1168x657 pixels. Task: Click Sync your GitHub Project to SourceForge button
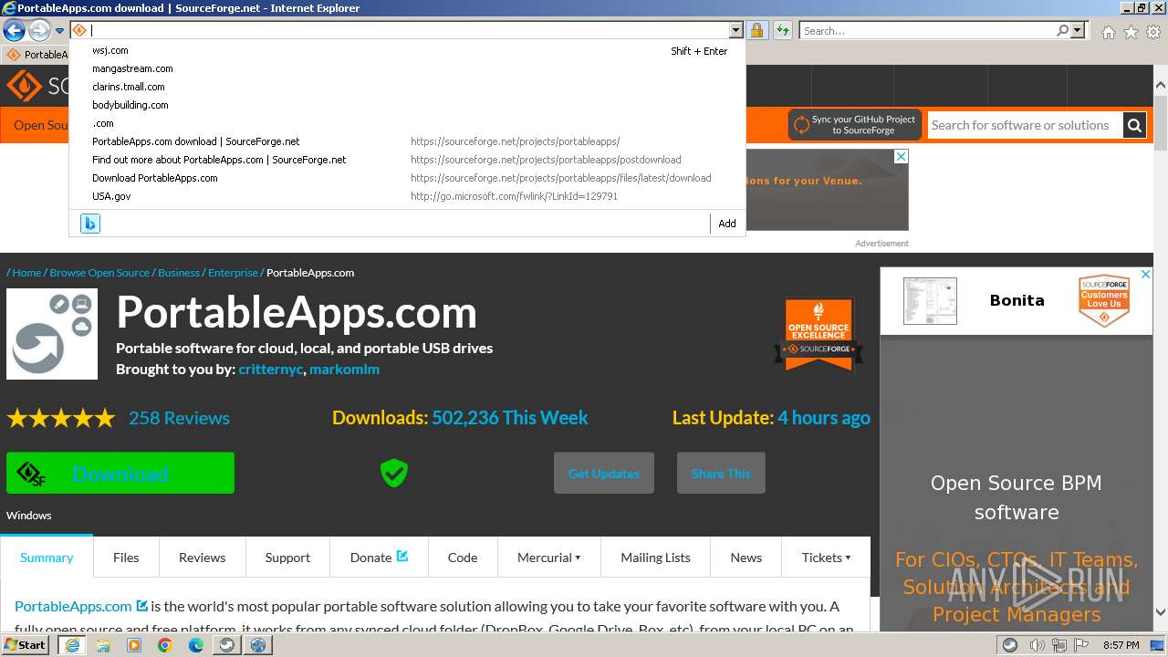tap(855, 125)
